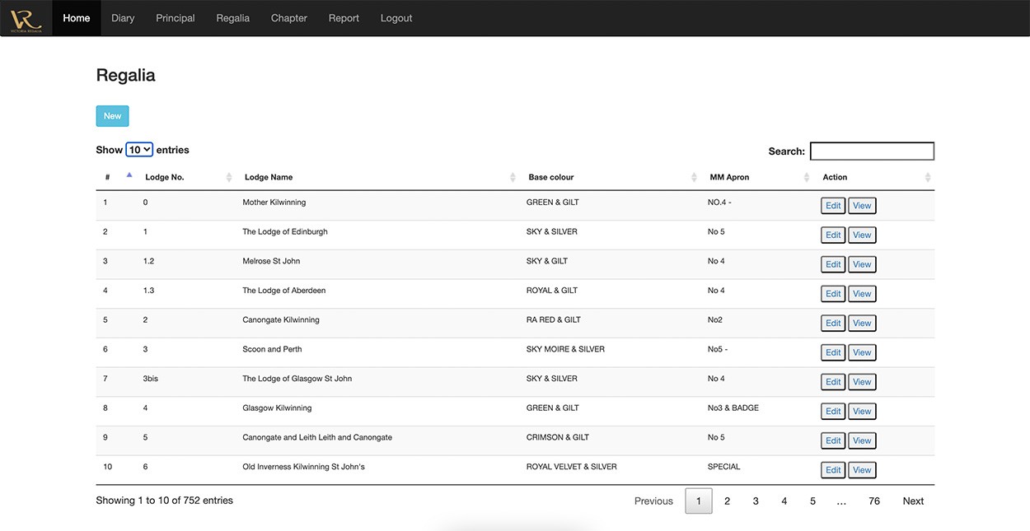This screenshot has height=531, width=1030.
Task: Select Report in the navbar
Action: (344, 18)
